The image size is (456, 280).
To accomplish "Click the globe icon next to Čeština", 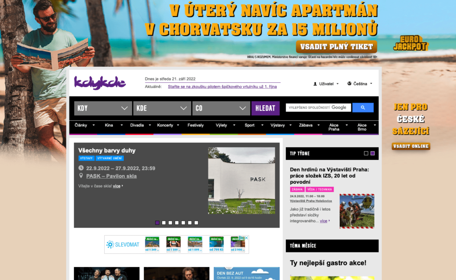I will pyautogui.click(x=350, y=83).
